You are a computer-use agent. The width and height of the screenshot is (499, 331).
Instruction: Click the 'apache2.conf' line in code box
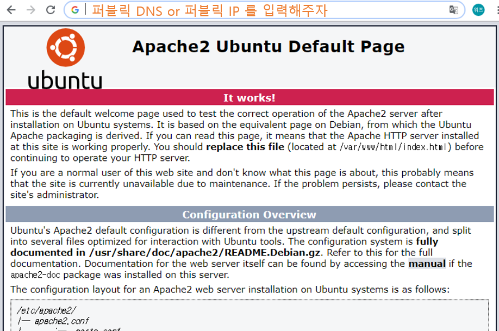click(62, 321)
